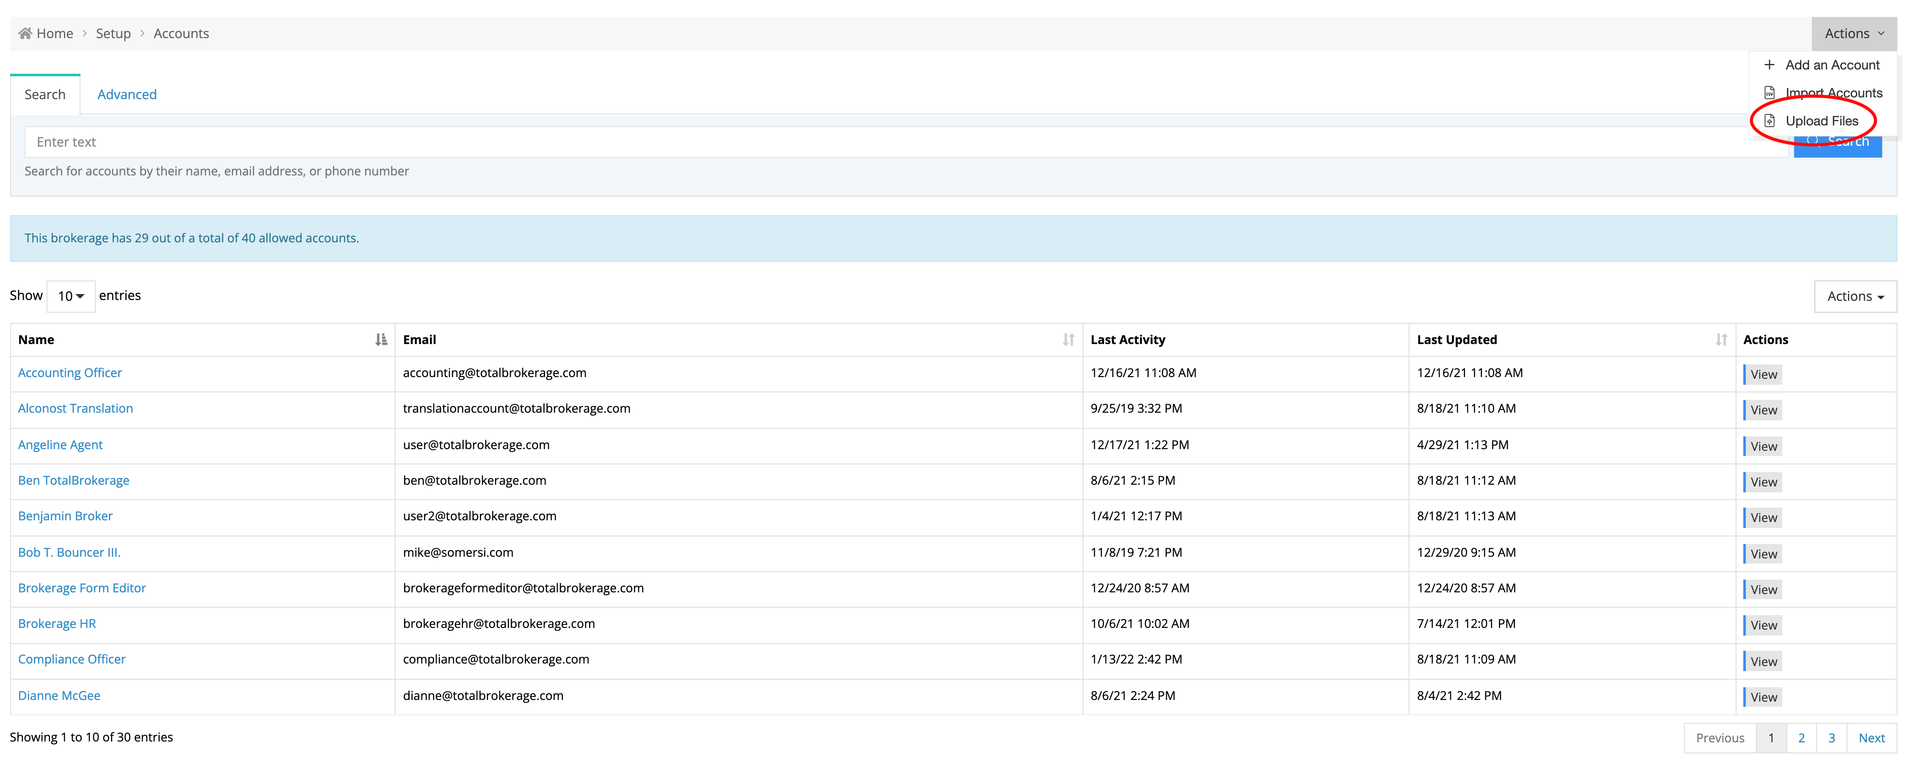Click the Enter text search field
The width and height of the screenshot is (1911, 772).
(890, 142)
